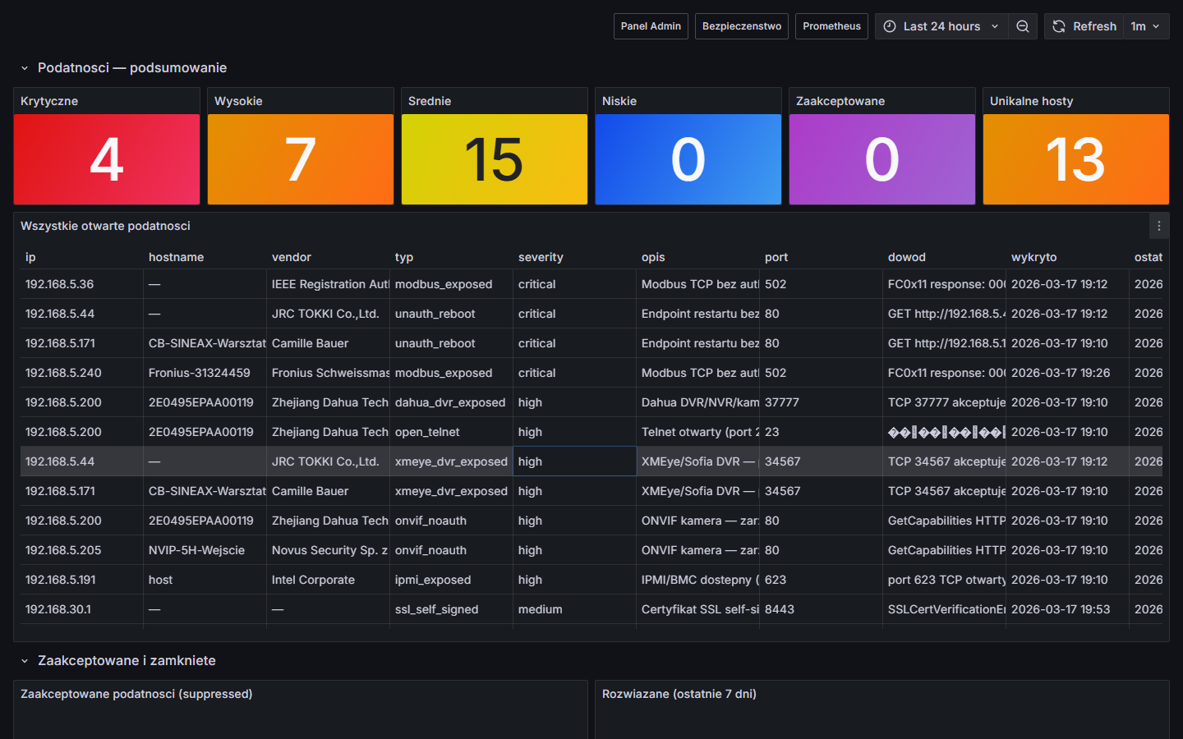The width and height of the screenshot is (1183, 739).
Task: Click the Wszystkie otwarte podatnosci panel title
Action: (x=105, y=226)
